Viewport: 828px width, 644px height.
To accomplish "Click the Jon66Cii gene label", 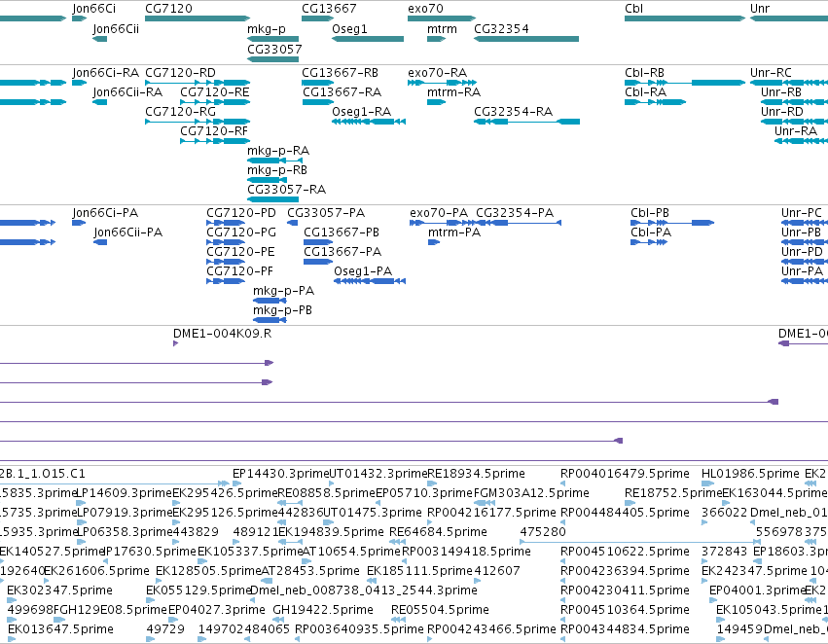I will click(x=116, y=28).
